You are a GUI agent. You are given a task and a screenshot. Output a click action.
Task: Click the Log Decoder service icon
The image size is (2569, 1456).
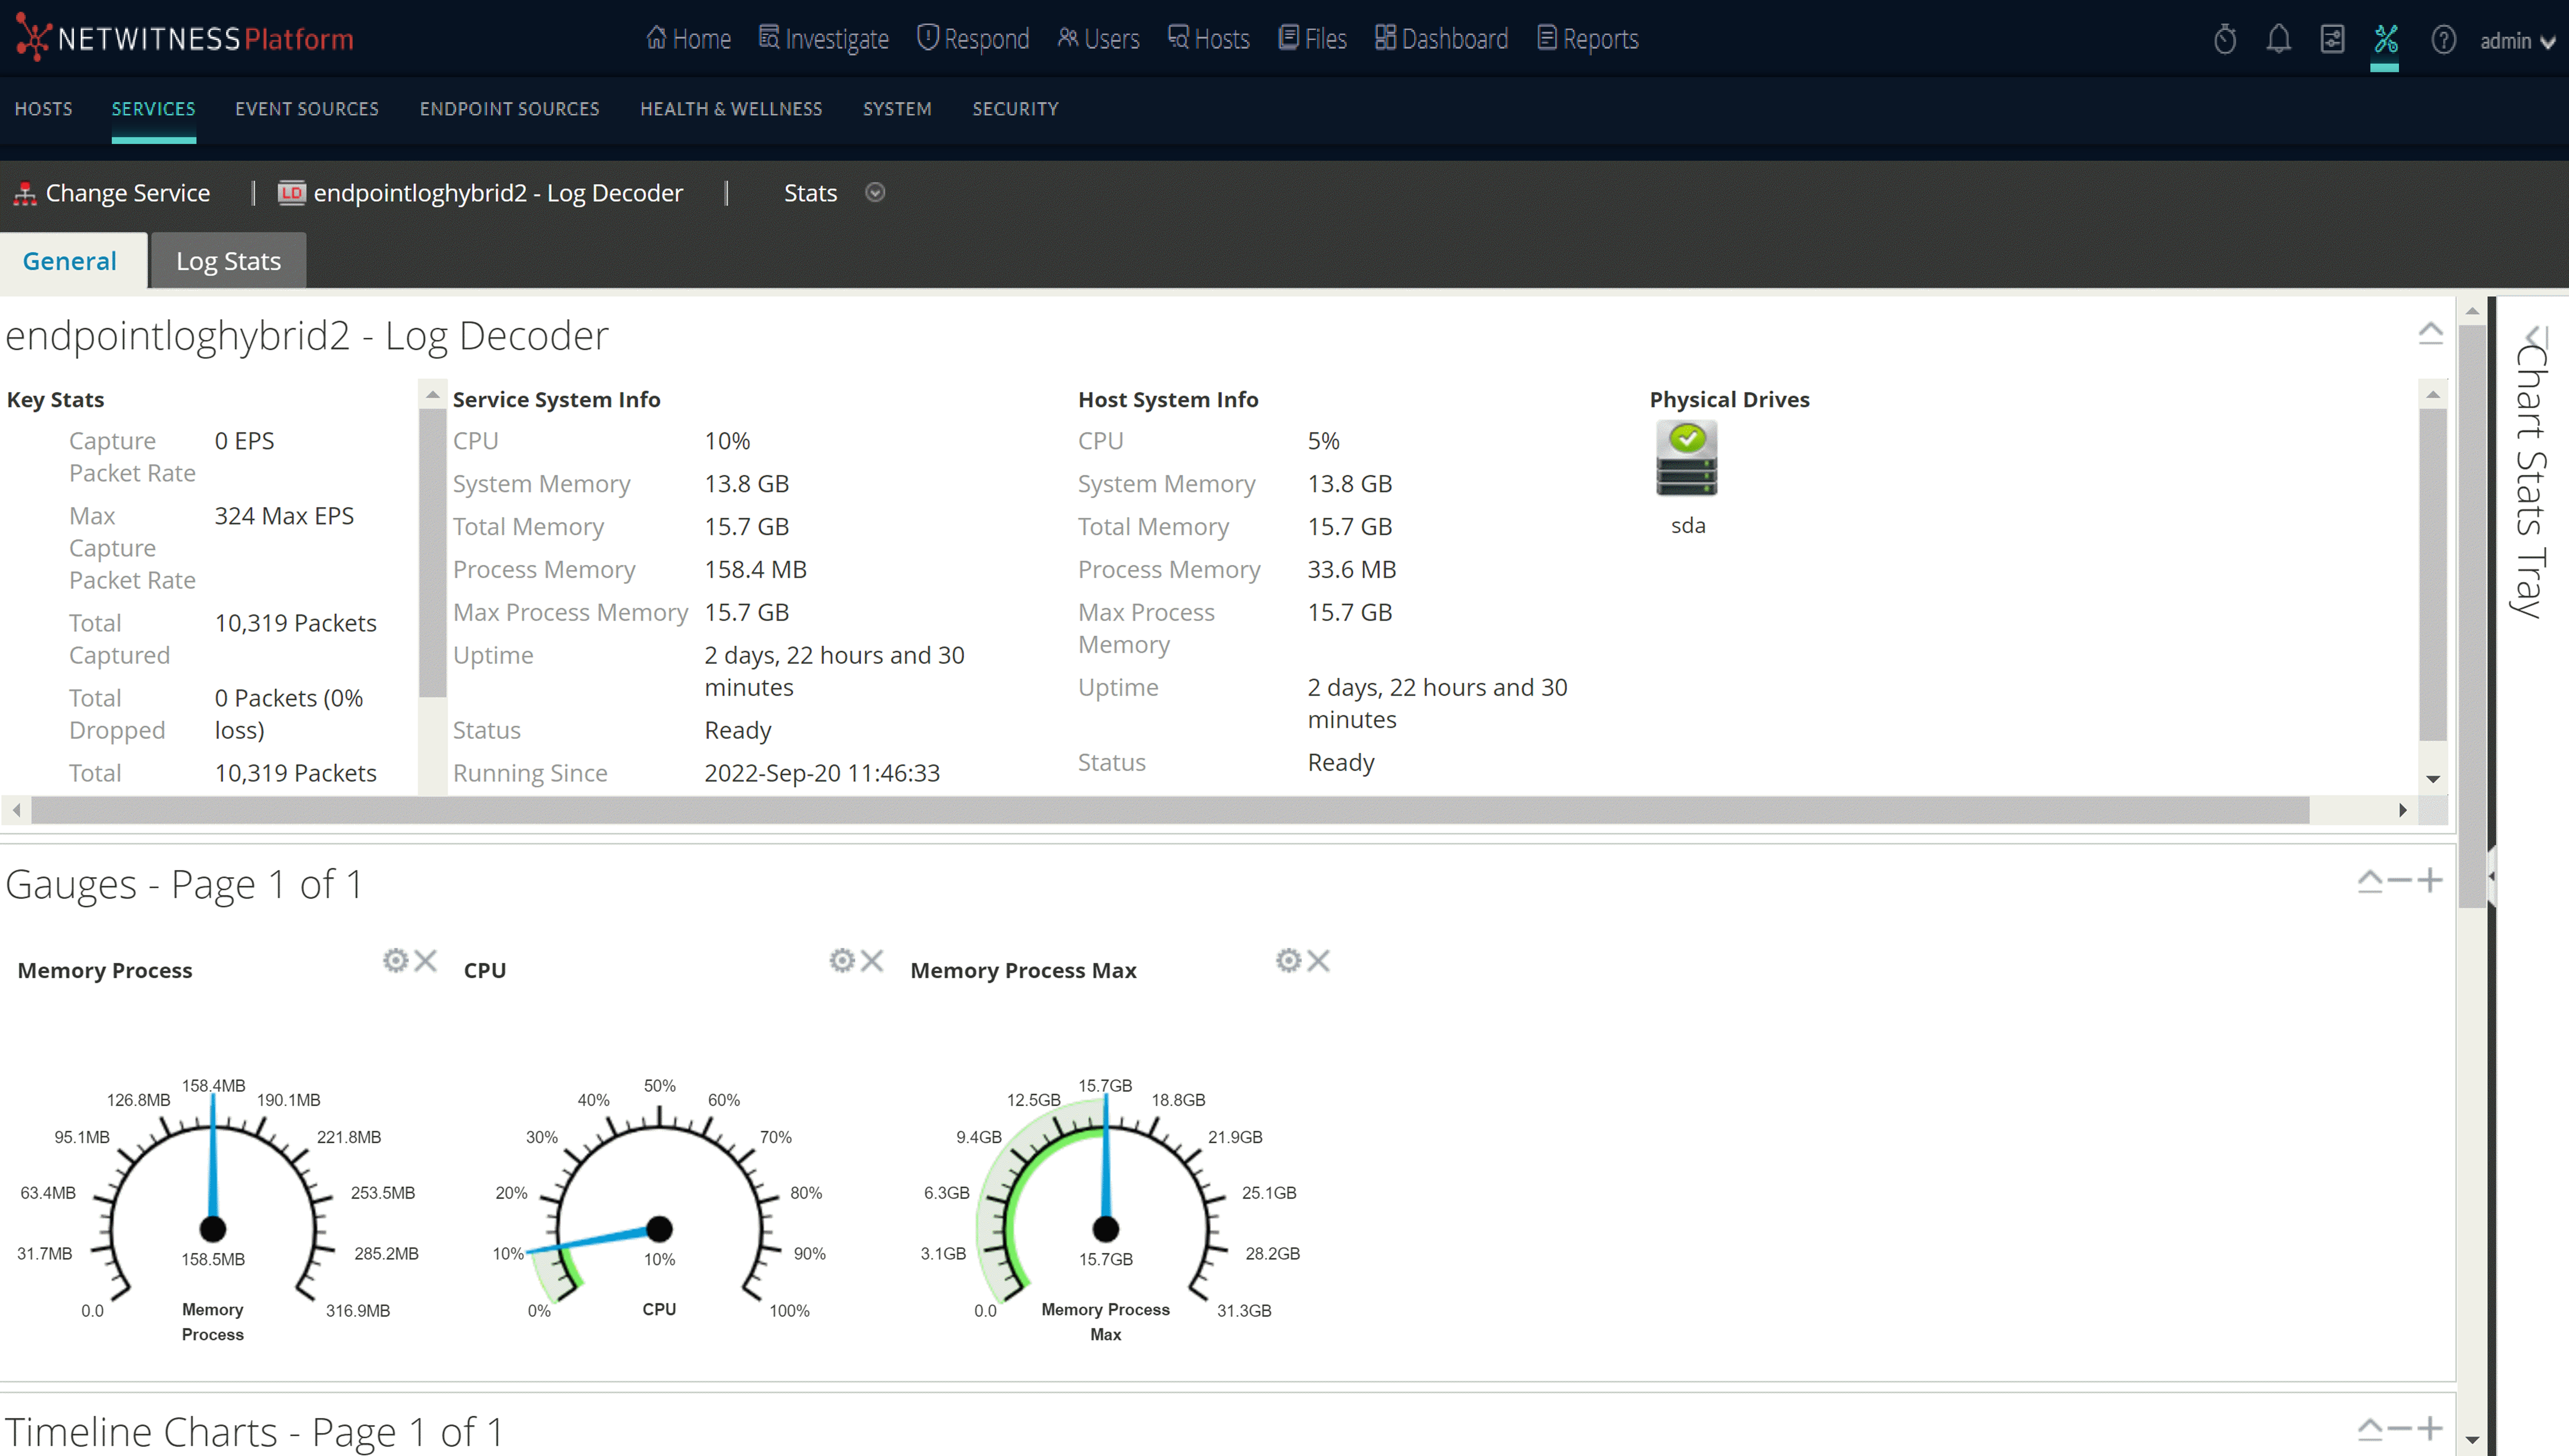click(x=291, y=193)
